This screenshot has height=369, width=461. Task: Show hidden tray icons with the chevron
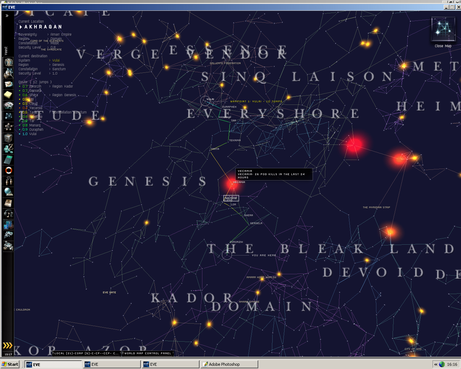436,364
